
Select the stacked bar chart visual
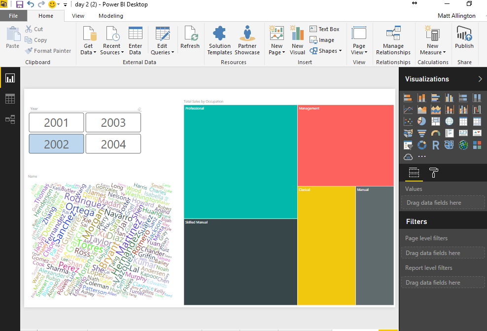click(408, 98)
